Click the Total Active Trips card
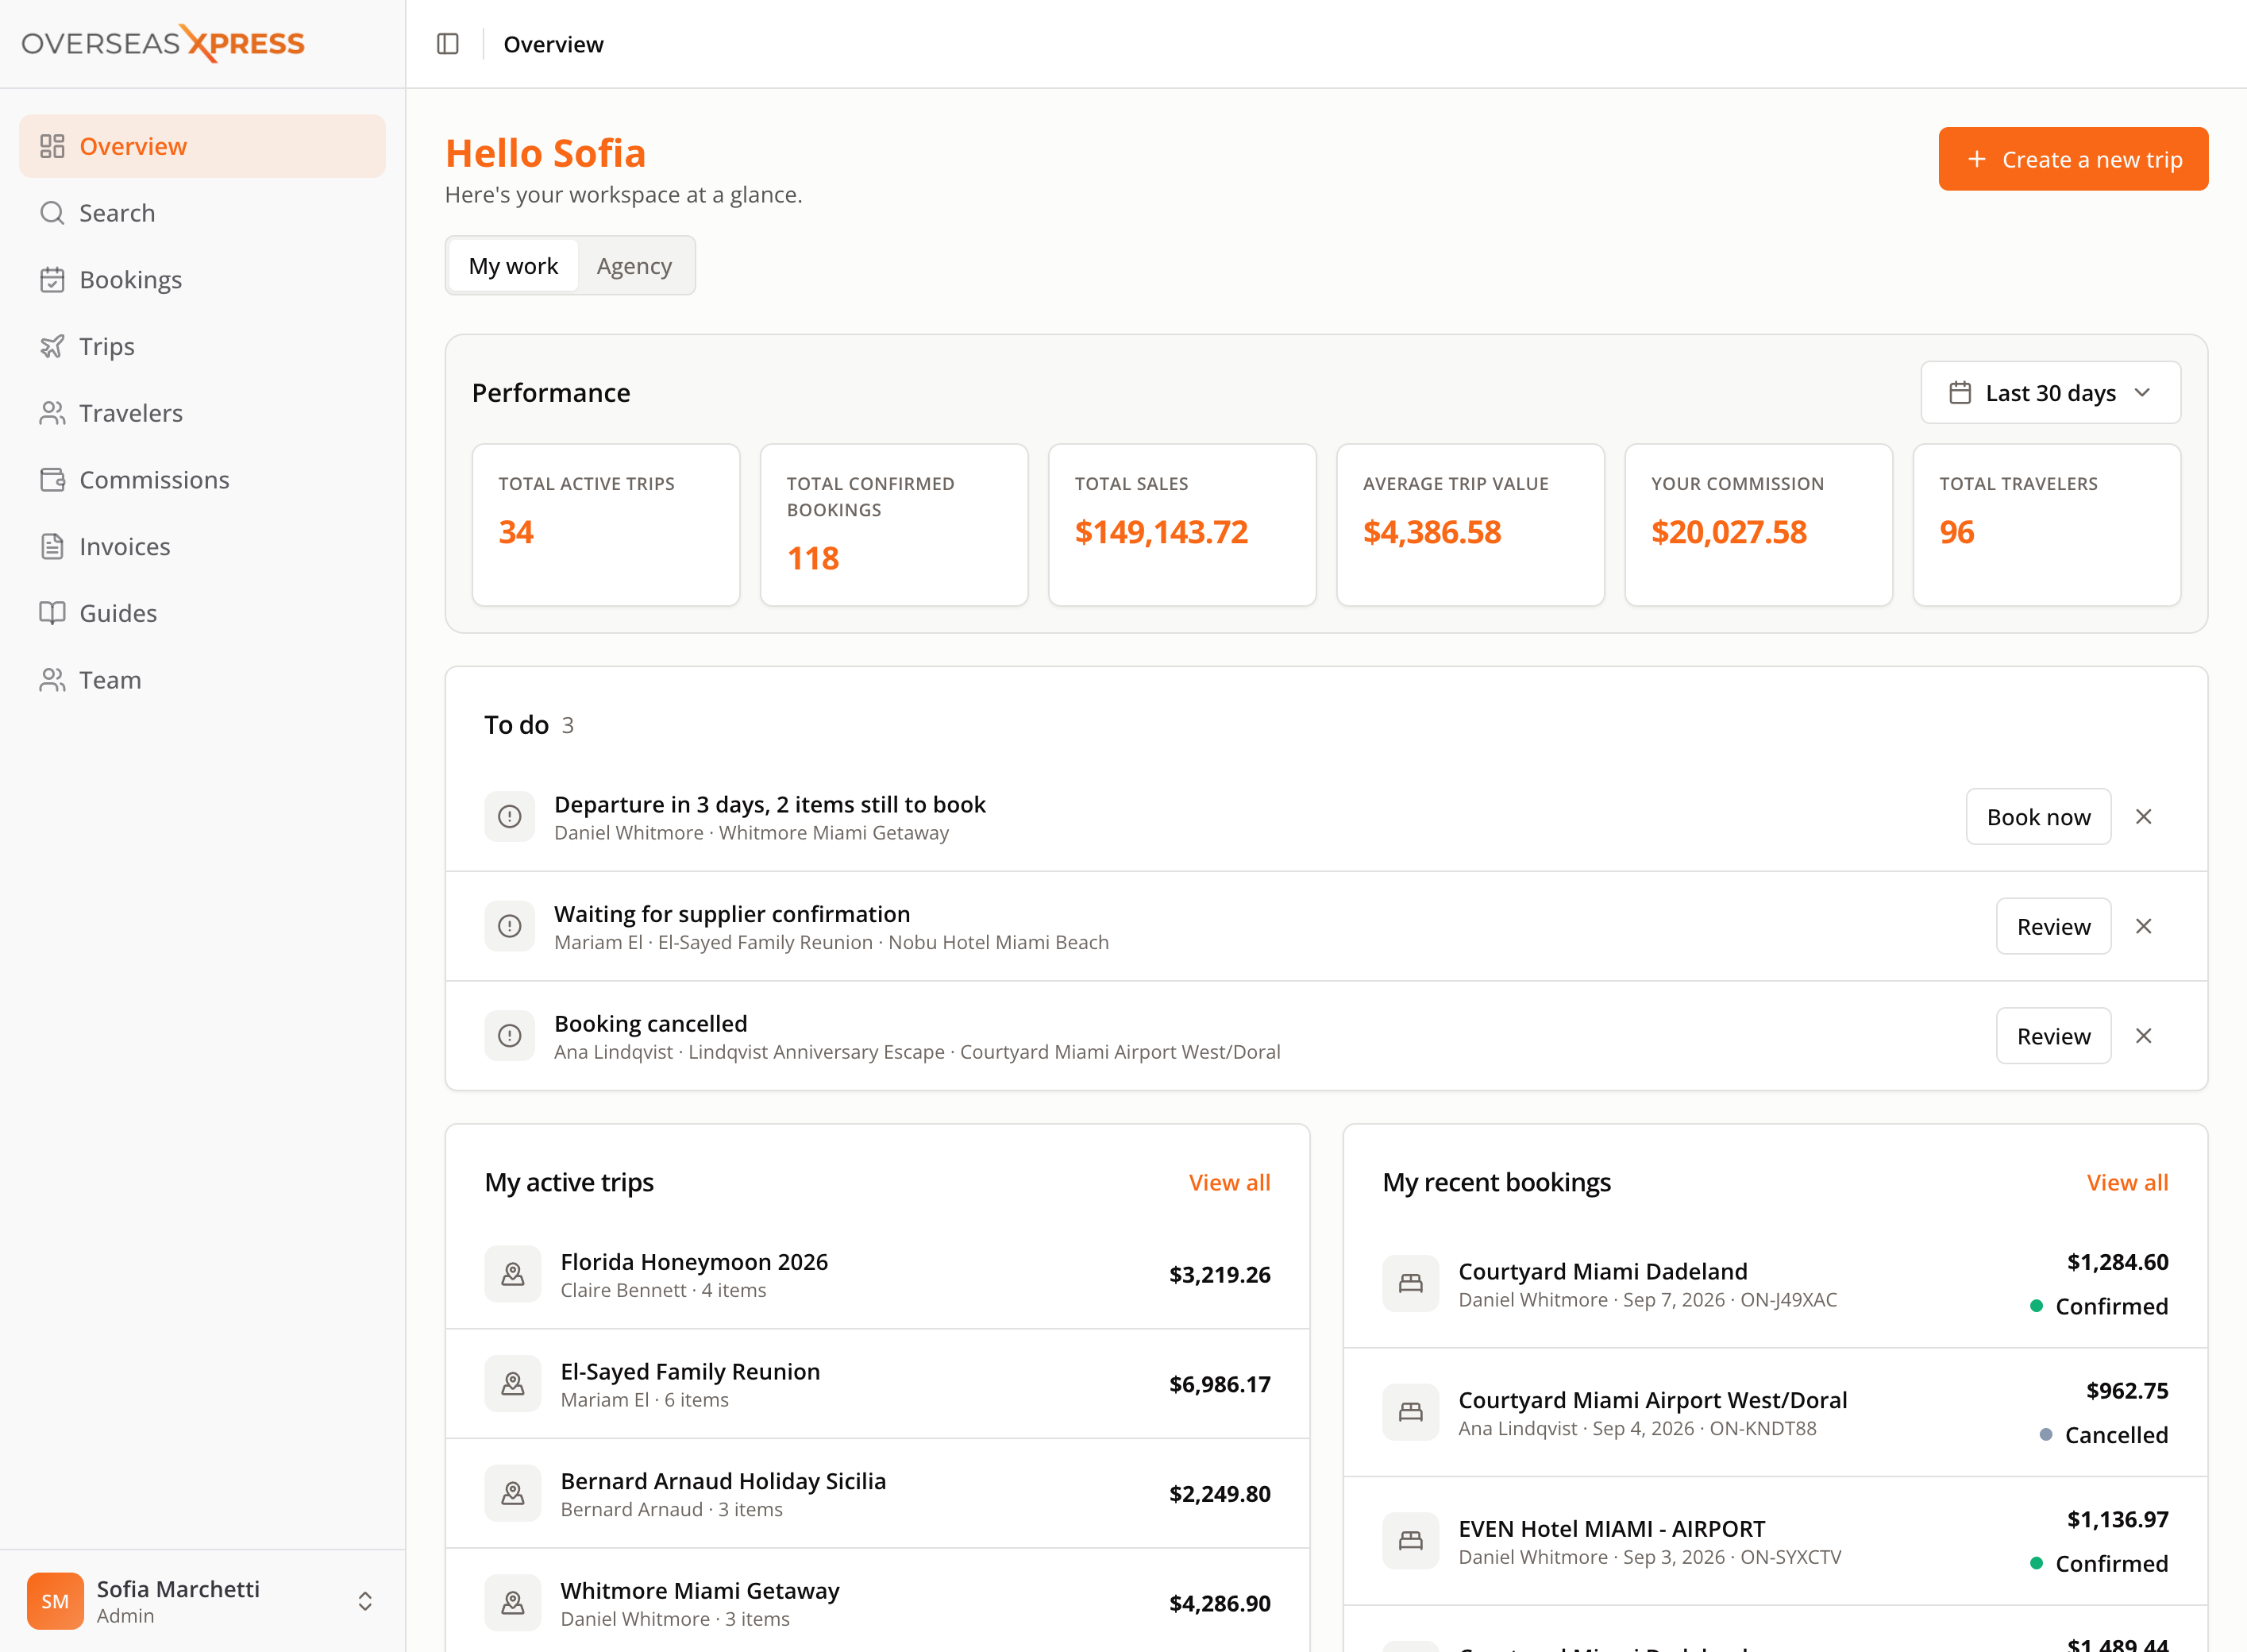 pyautogui.click(x=606, y=525)
